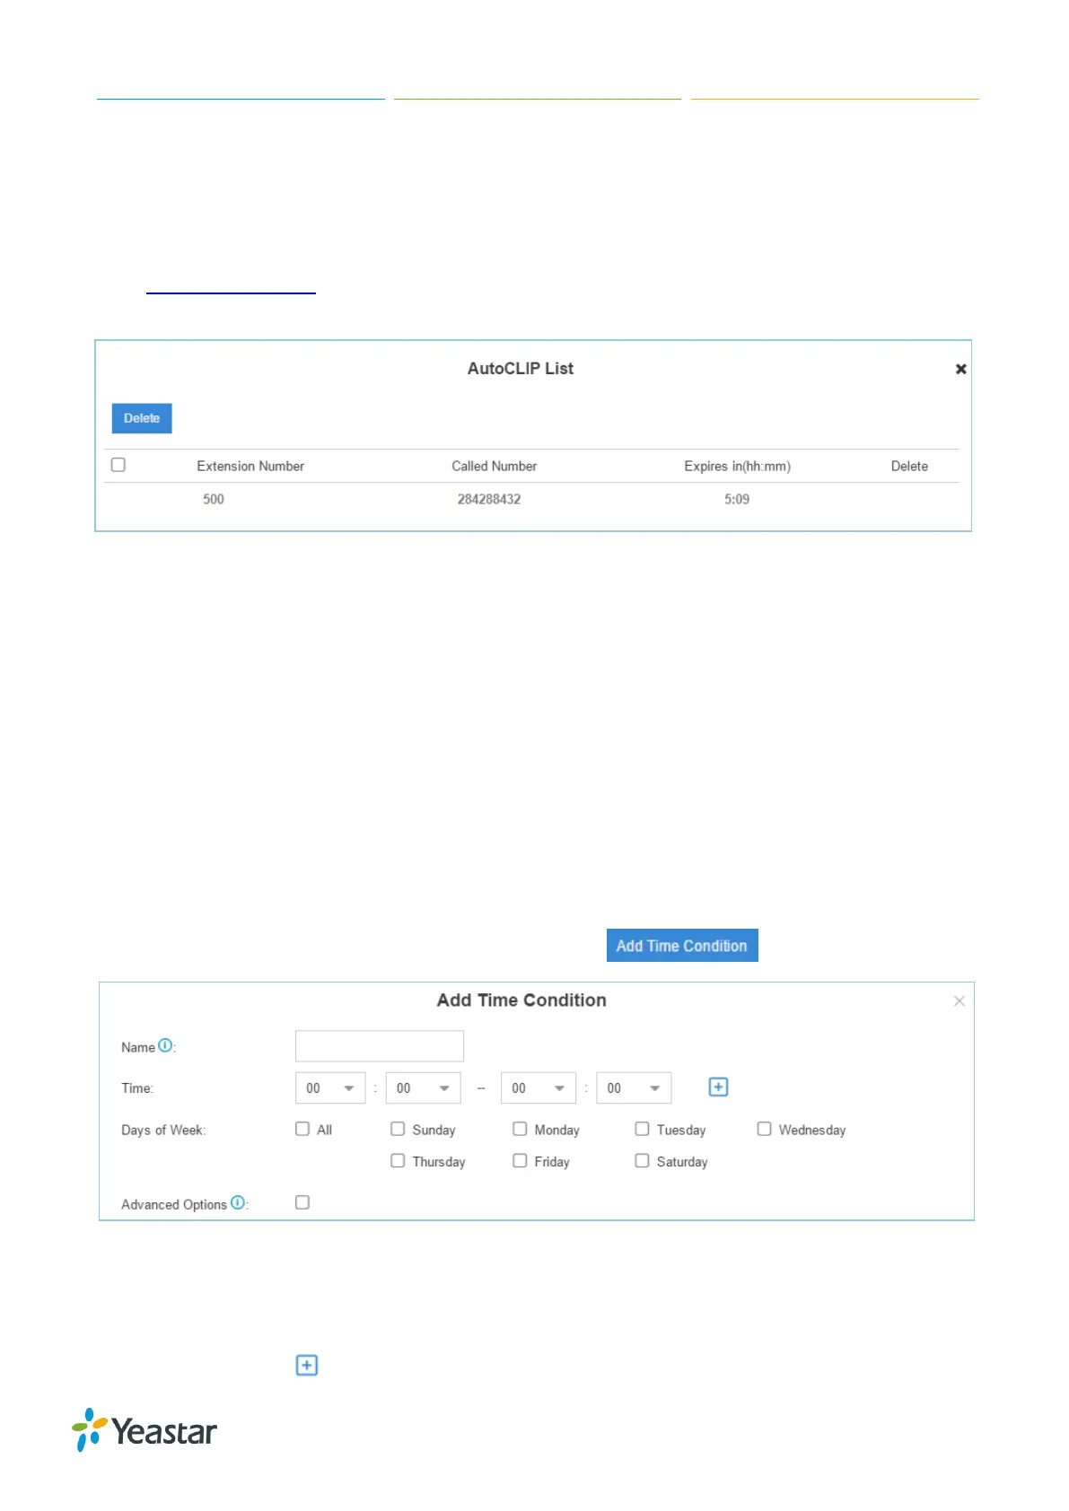The height and width of the screenshot is (1511, 1069).
Task: Close the Add Time Condition dialog
Action: tap(959, 1000)
